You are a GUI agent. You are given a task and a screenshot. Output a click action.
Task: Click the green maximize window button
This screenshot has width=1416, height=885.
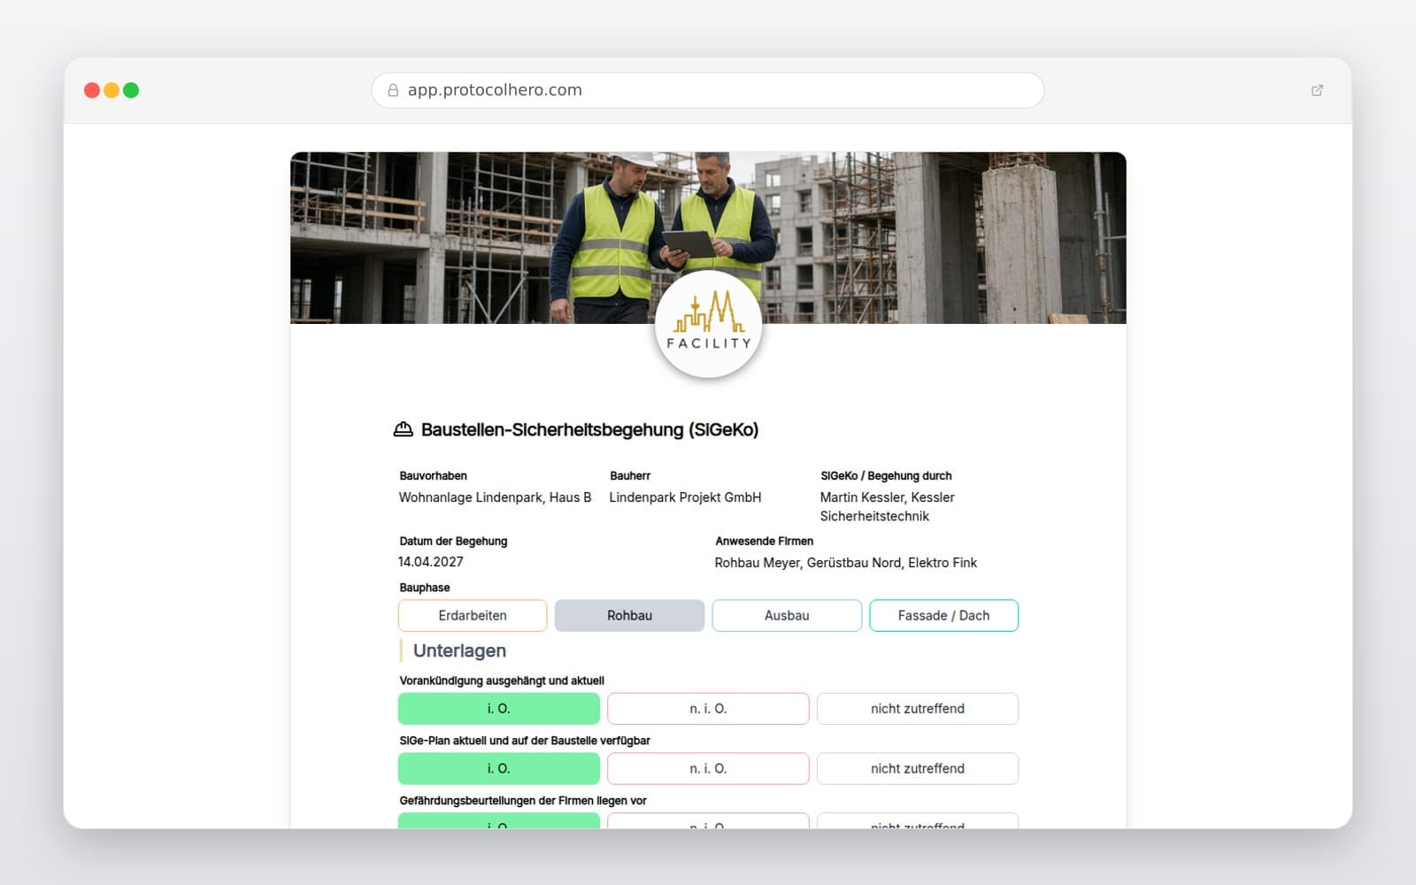point(131,90)
